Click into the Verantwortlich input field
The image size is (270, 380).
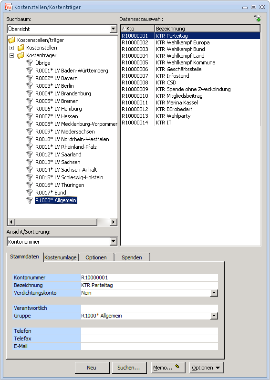point(149,308)
